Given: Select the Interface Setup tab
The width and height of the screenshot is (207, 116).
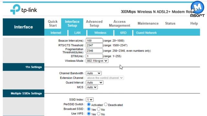Looking at the screenshot, I should [x=72, y=24].
